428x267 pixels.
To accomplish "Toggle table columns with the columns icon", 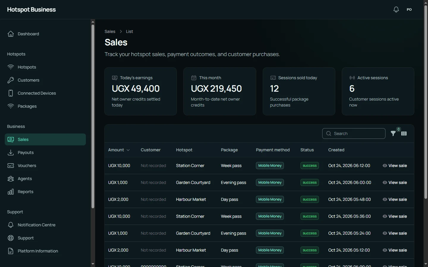I will coord(404,133).
